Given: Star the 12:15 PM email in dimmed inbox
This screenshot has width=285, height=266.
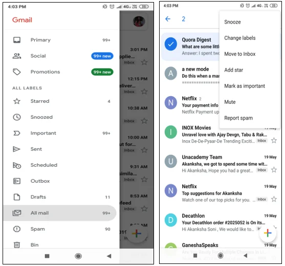Looking at the screenshot, I should point(144,92).
